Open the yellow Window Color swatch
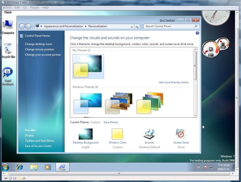 [117, 134]
